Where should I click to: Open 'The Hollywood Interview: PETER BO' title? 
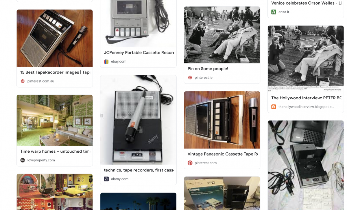point(307,98)
